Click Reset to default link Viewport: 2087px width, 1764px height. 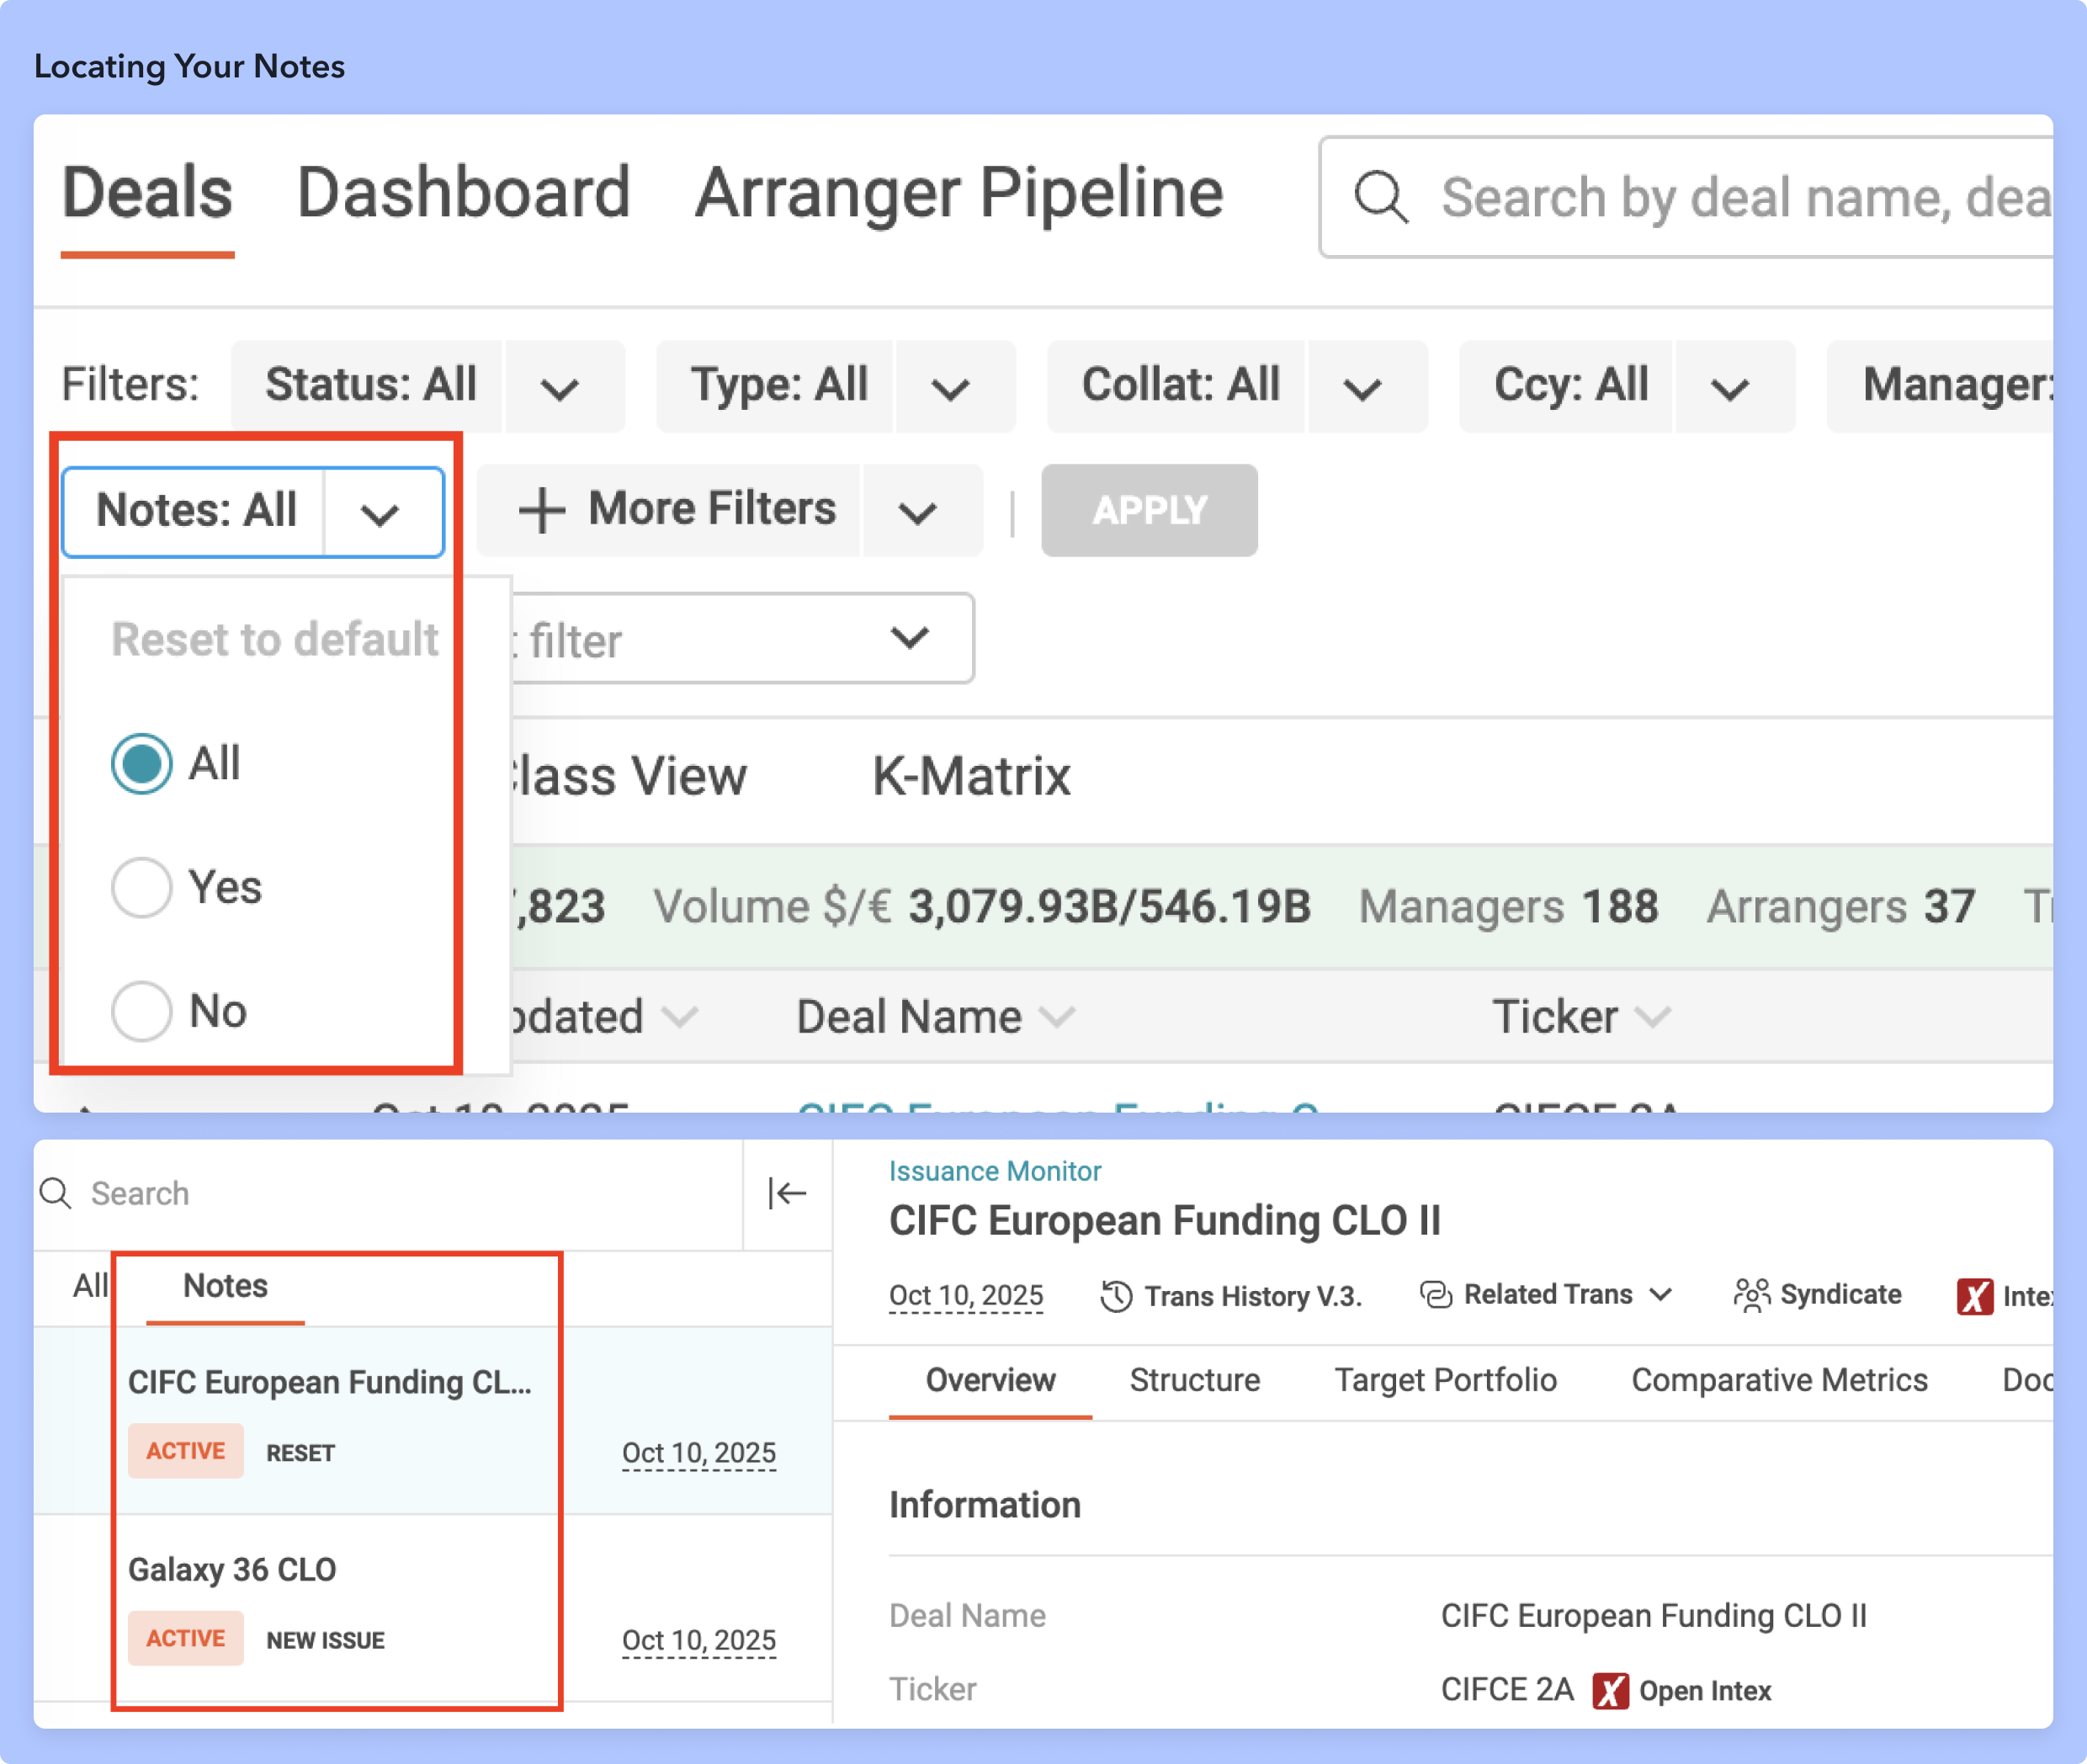pyautogui.click(x=275, y=640)
